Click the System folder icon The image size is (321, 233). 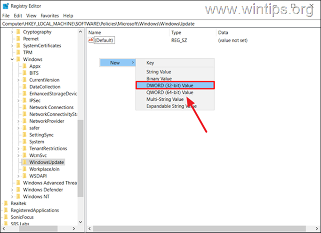(24, 142)
